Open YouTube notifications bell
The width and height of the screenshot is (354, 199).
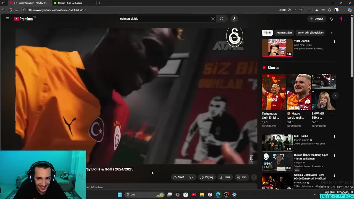[x=331, y=19]
